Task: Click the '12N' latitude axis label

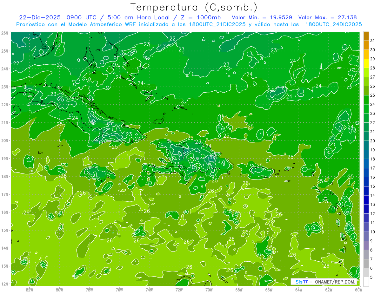Action: [x=5, y=284]
